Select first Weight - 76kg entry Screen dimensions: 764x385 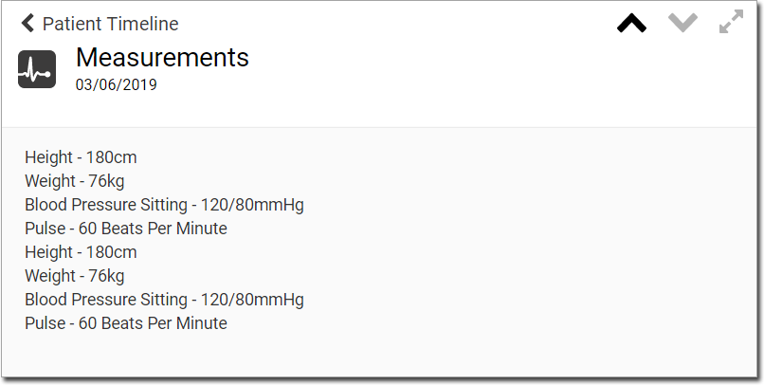coord(75,181)
